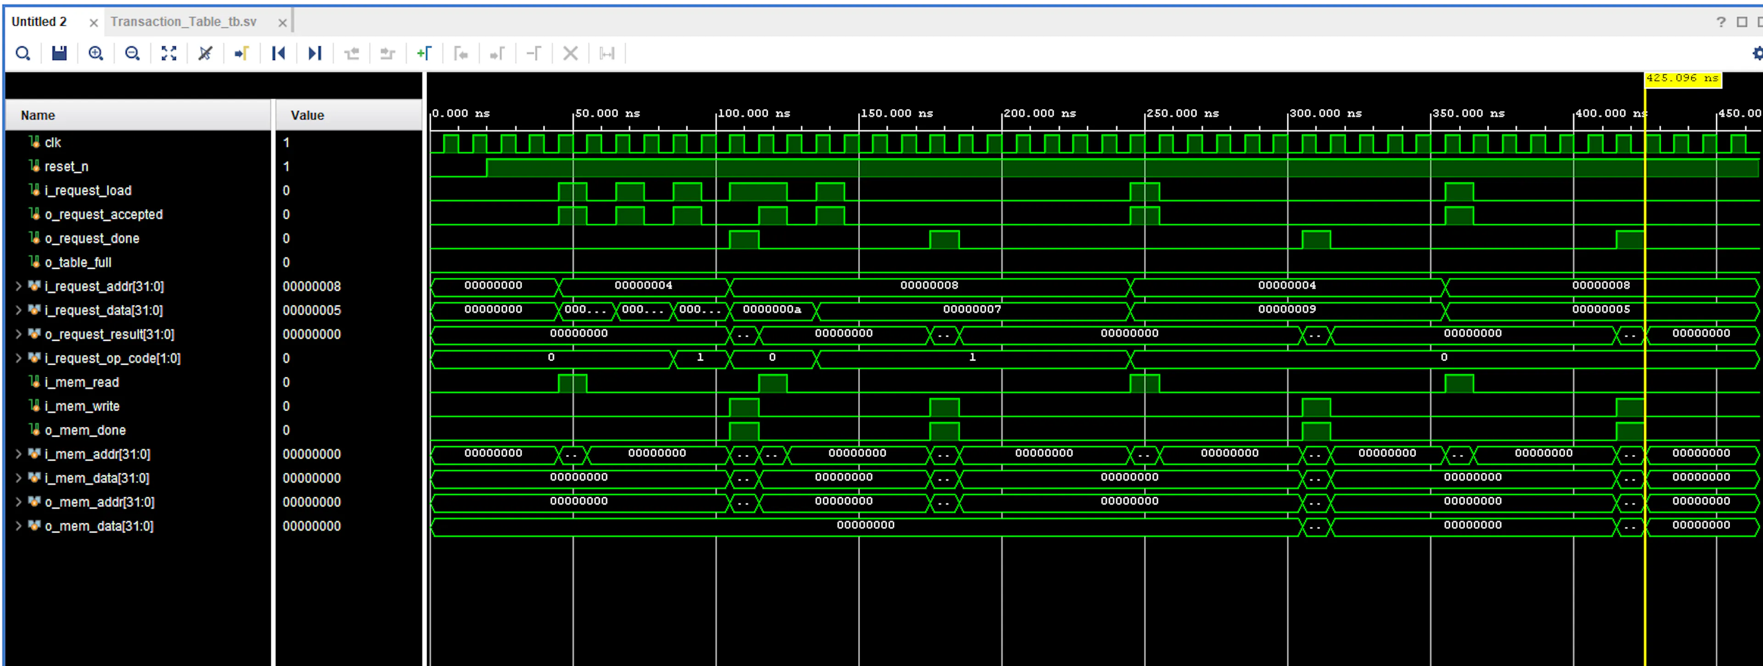The height and width of the screenshot is (666, 1763).
Task: Zoom in on the waveform
Action: 96,53
